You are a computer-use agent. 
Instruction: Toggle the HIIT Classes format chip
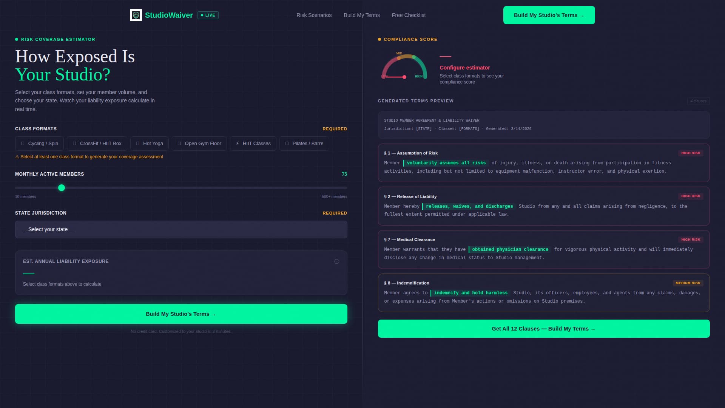coord(253,144)
